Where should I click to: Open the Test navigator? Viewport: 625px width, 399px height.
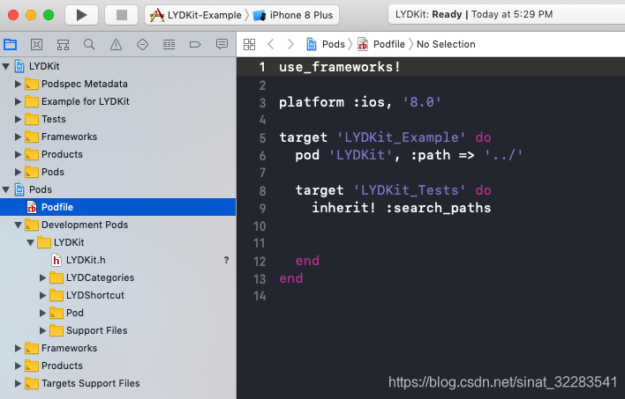(142, 44)
